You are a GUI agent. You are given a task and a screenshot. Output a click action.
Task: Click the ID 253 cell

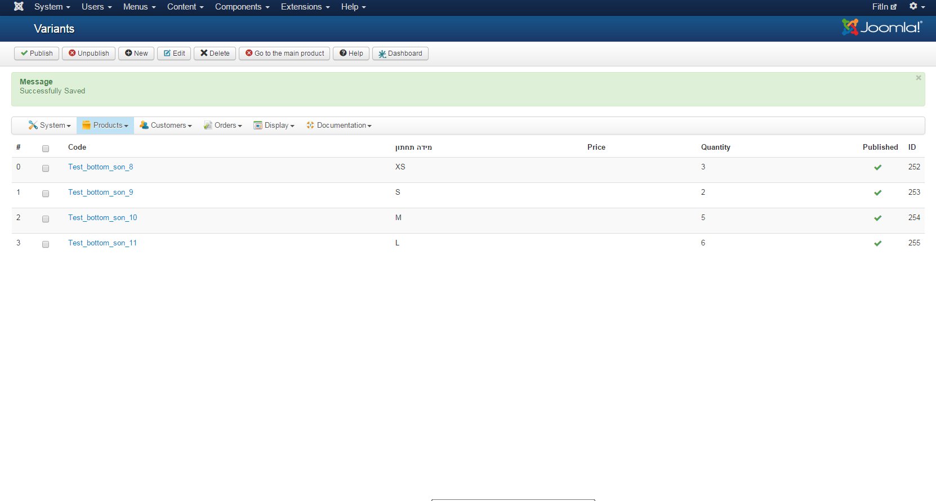pyautogui.click(x=914, y=193)
